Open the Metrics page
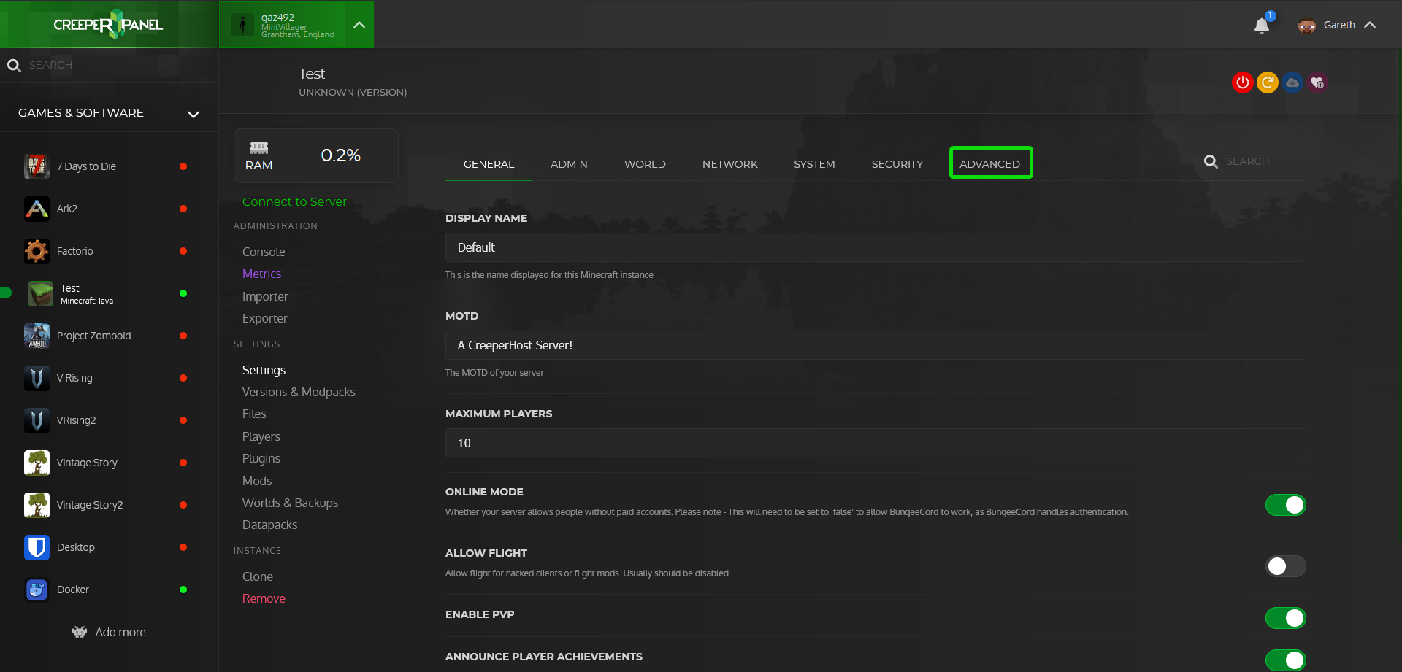 click(x=261, y=274)
